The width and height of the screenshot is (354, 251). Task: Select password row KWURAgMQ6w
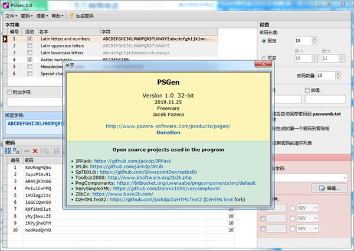tap(38, 167)
